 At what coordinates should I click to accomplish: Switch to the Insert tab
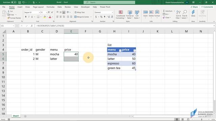click(20, 7)
